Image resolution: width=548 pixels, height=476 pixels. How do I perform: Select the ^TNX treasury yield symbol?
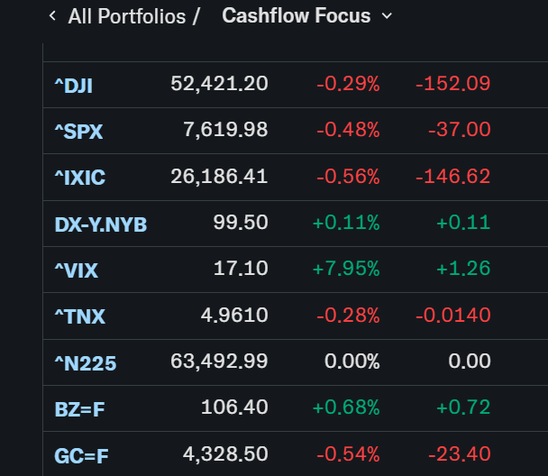point(79,316)
